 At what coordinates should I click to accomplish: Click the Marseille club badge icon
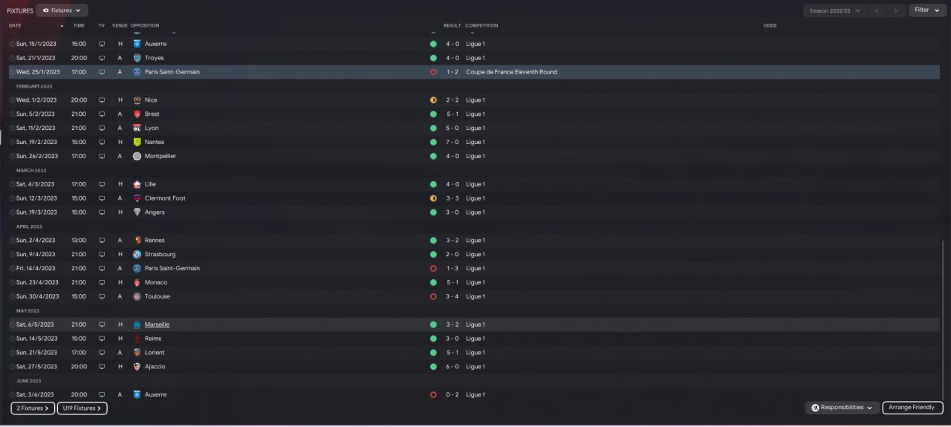[x=137, y=325]
